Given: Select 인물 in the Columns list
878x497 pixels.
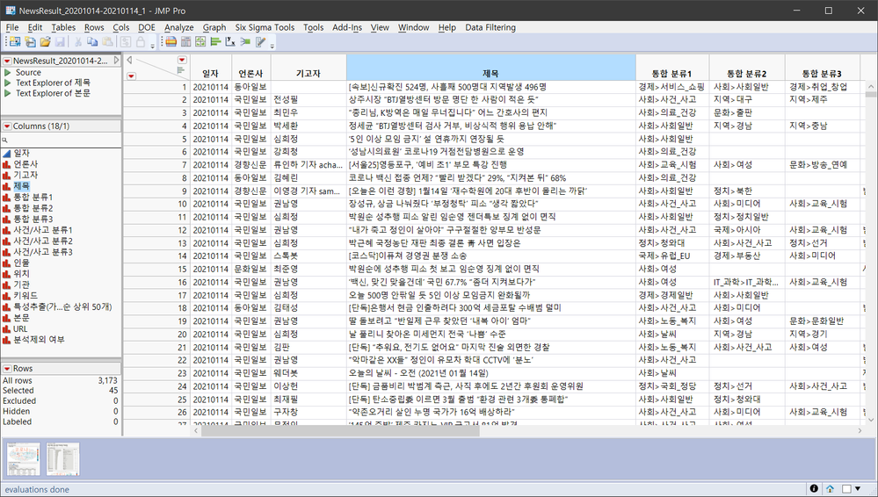Looking at the screenshot, I should [x=21, y=263].
